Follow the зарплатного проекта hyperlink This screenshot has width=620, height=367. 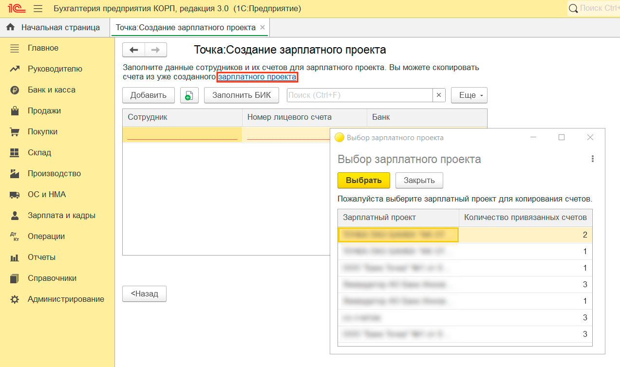(x=257, y=77)
